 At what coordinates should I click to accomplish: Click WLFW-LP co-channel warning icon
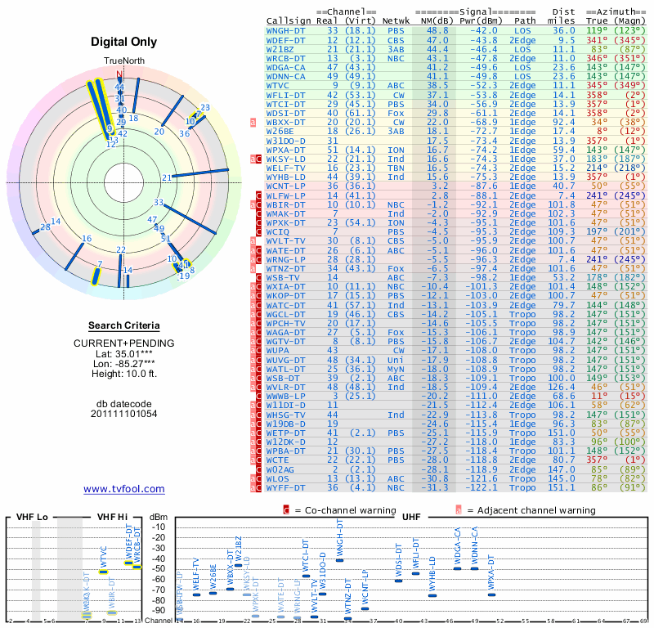258,195
